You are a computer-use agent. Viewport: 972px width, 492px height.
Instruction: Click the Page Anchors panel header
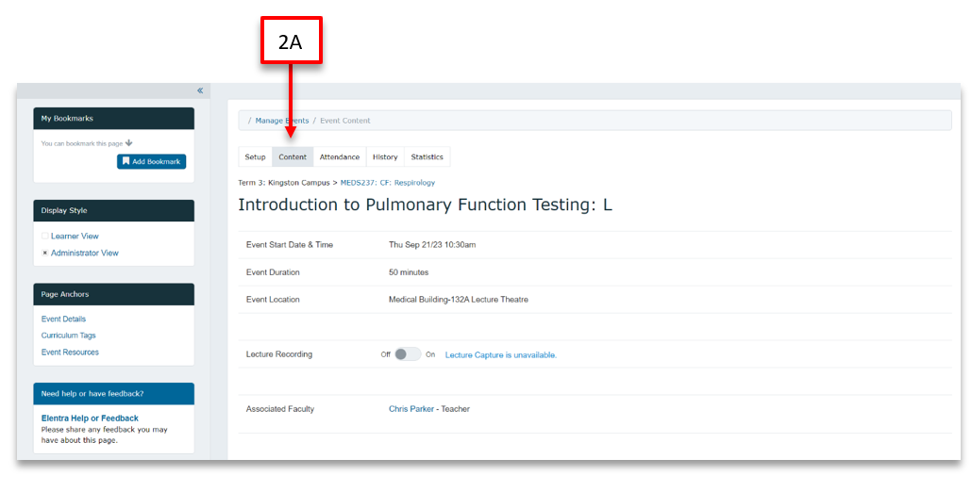[x=114, y=294]
